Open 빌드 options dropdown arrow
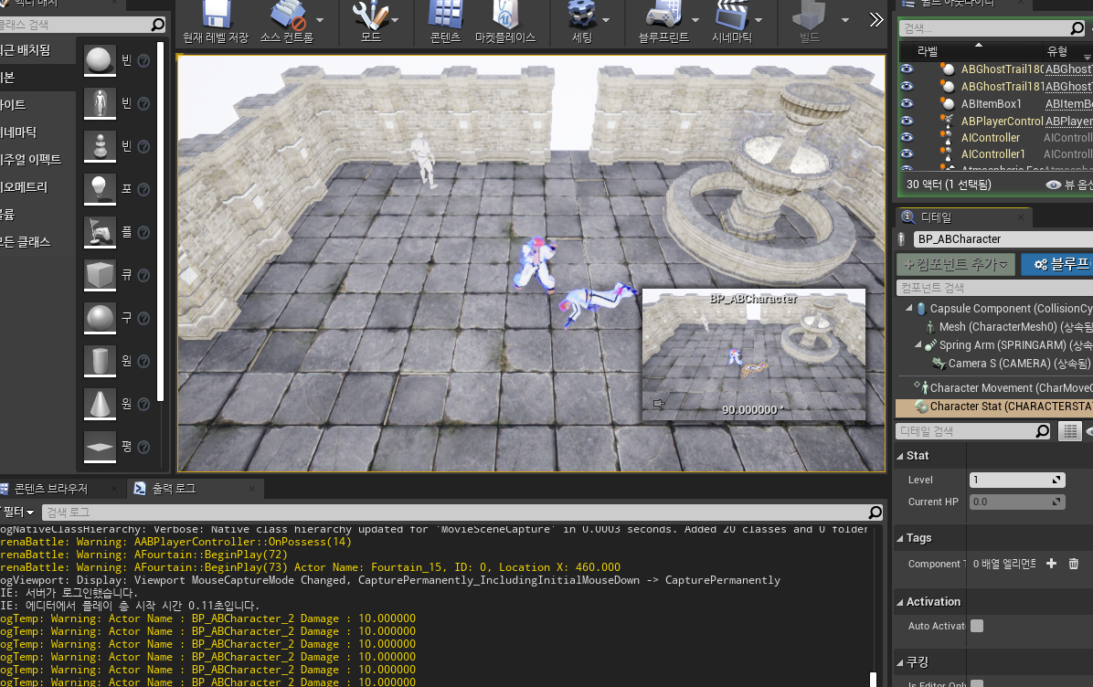1093x687 pixels. (x=845, y=20)
